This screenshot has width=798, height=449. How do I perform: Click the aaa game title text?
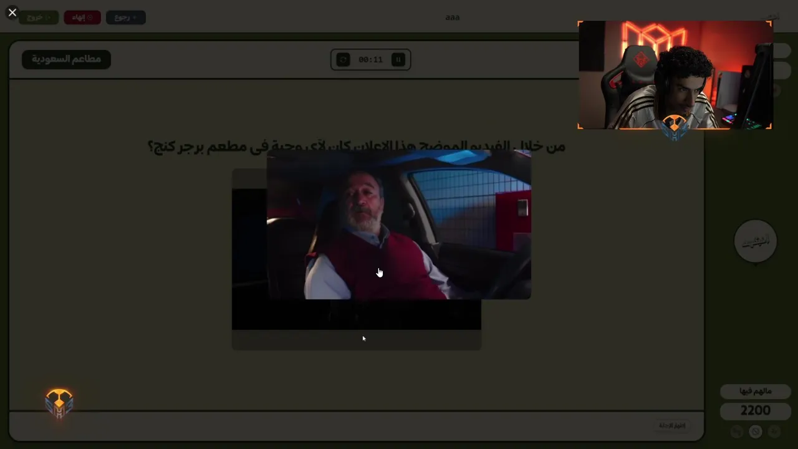[453, 17]
